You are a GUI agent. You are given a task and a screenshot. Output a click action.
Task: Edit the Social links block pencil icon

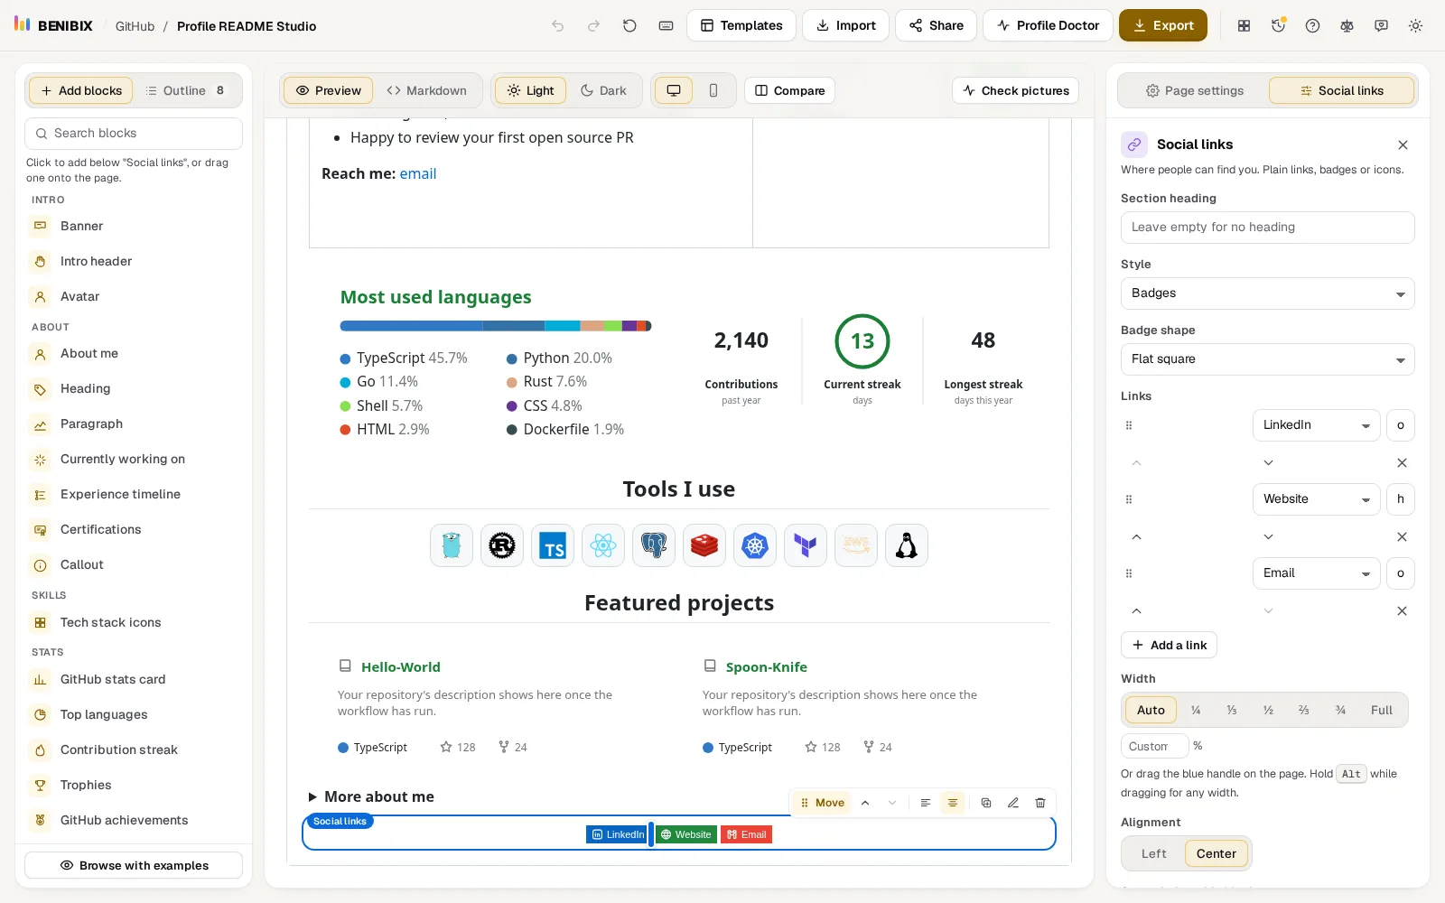(x=1012, y=803)
